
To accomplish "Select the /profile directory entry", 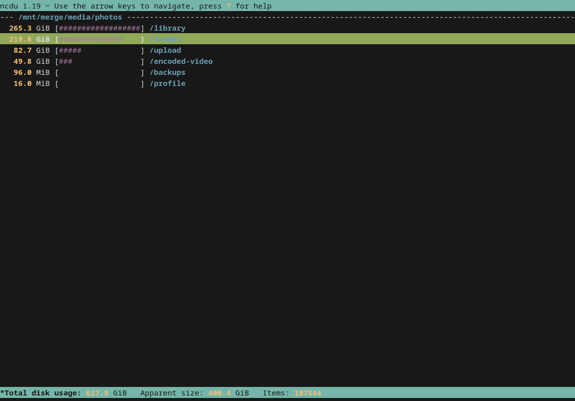I will point(168,83).
